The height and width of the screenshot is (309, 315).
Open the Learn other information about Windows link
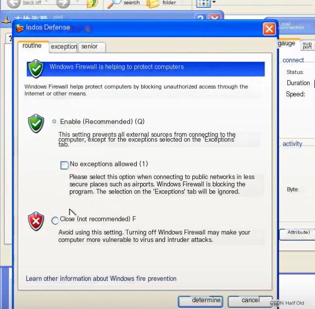tap(101, 278)
